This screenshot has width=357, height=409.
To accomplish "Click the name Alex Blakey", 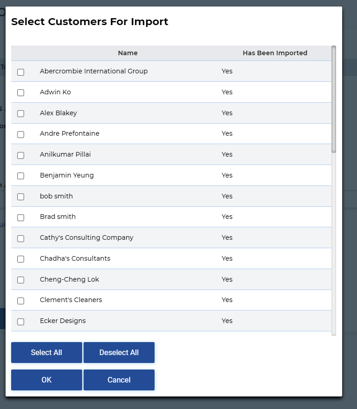I will [x=58, y=113].
